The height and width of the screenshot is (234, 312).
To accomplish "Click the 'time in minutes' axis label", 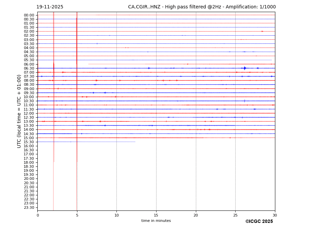I will pyautogui.click(x=156, y=221).
